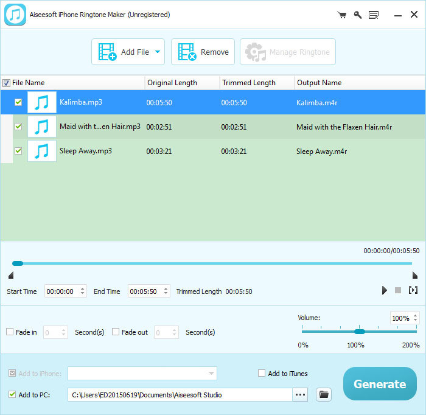Click the shopping cart purchase icon

pos(342,15)
